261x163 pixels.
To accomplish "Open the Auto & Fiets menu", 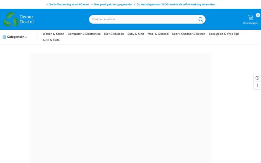I will (51, 40).
